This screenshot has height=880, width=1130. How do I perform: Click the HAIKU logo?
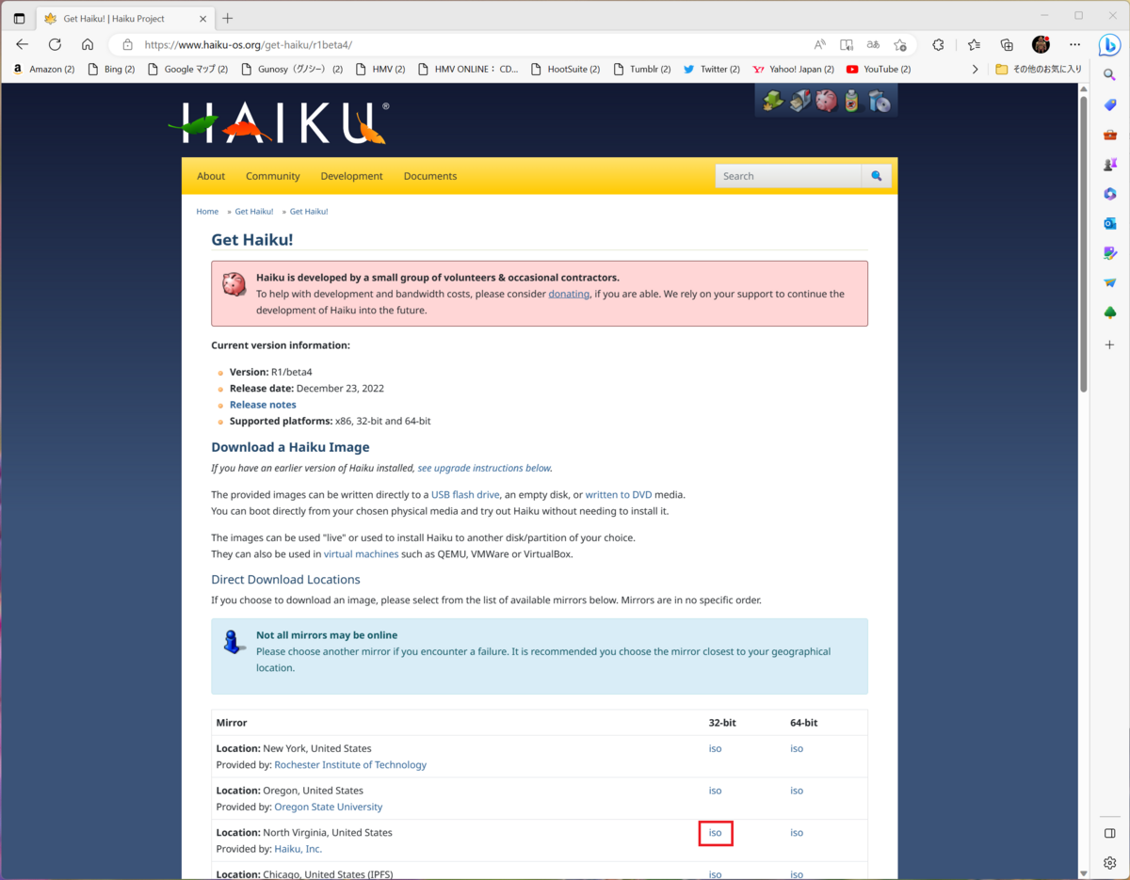point(279,123)
